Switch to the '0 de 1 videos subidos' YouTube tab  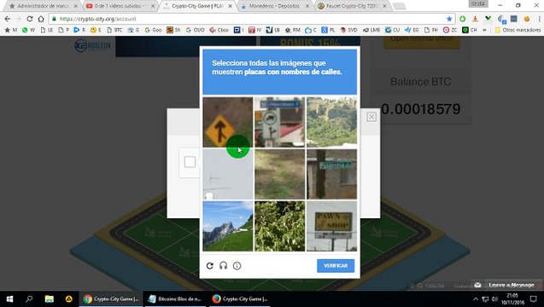[x=120, y=6]
